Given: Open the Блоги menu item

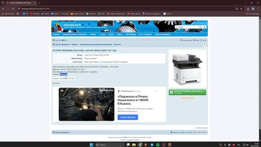Looking at the screenshot, I should [111, 34].
